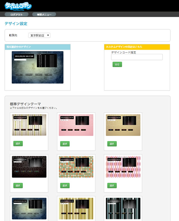Open the 管理メニュー menu
Screen dimensions: 179x221
[x=44, y=14]
